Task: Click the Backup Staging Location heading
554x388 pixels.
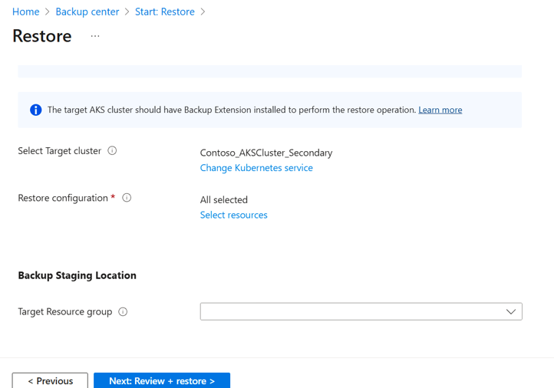Action: click(x=77, y=275)
